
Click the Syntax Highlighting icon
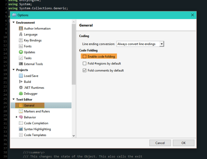coord(21,129)
